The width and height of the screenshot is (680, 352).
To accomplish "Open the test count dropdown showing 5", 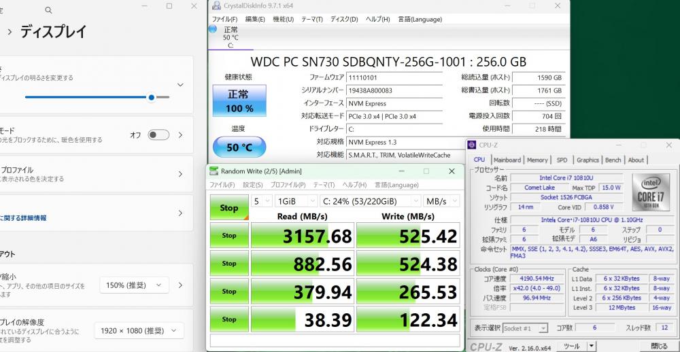I will coord(262,201).
